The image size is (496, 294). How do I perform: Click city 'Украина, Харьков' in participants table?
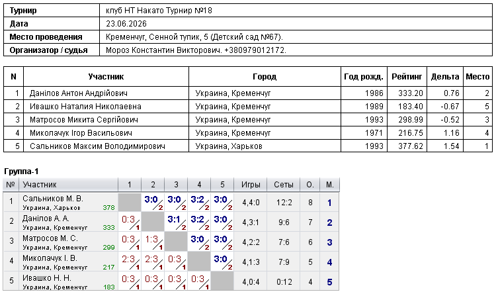pyautogui.click(x=229, y=146)
